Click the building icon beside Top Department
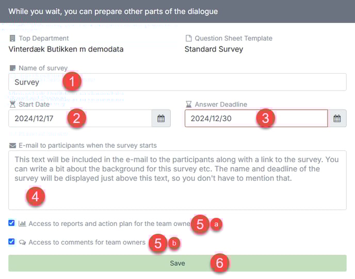Screen dimensions: 355x279 (12, 39)
